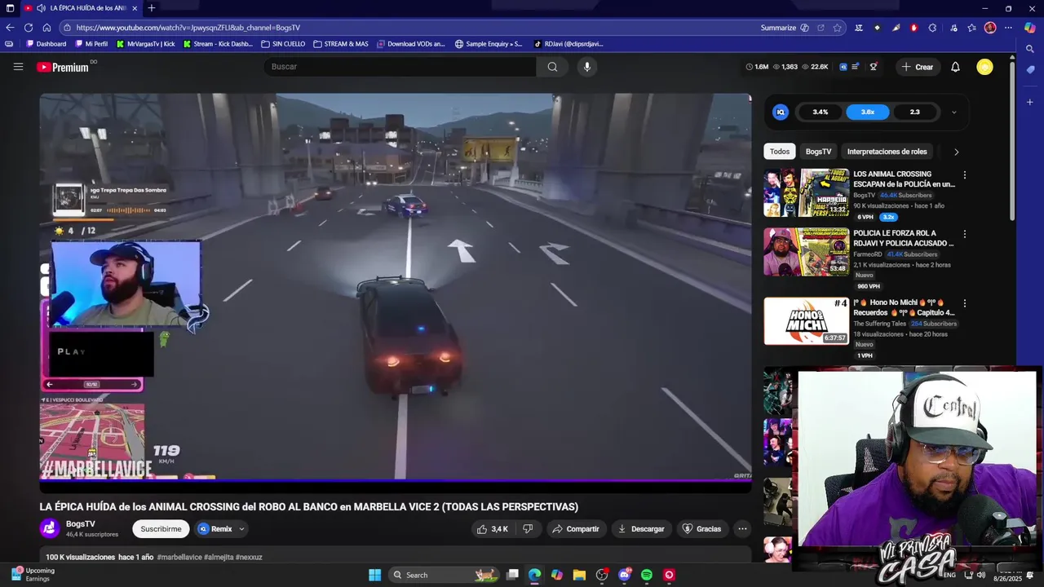
Task: Click the vidIQ trophy icon in header
Action: pos(874,67)
